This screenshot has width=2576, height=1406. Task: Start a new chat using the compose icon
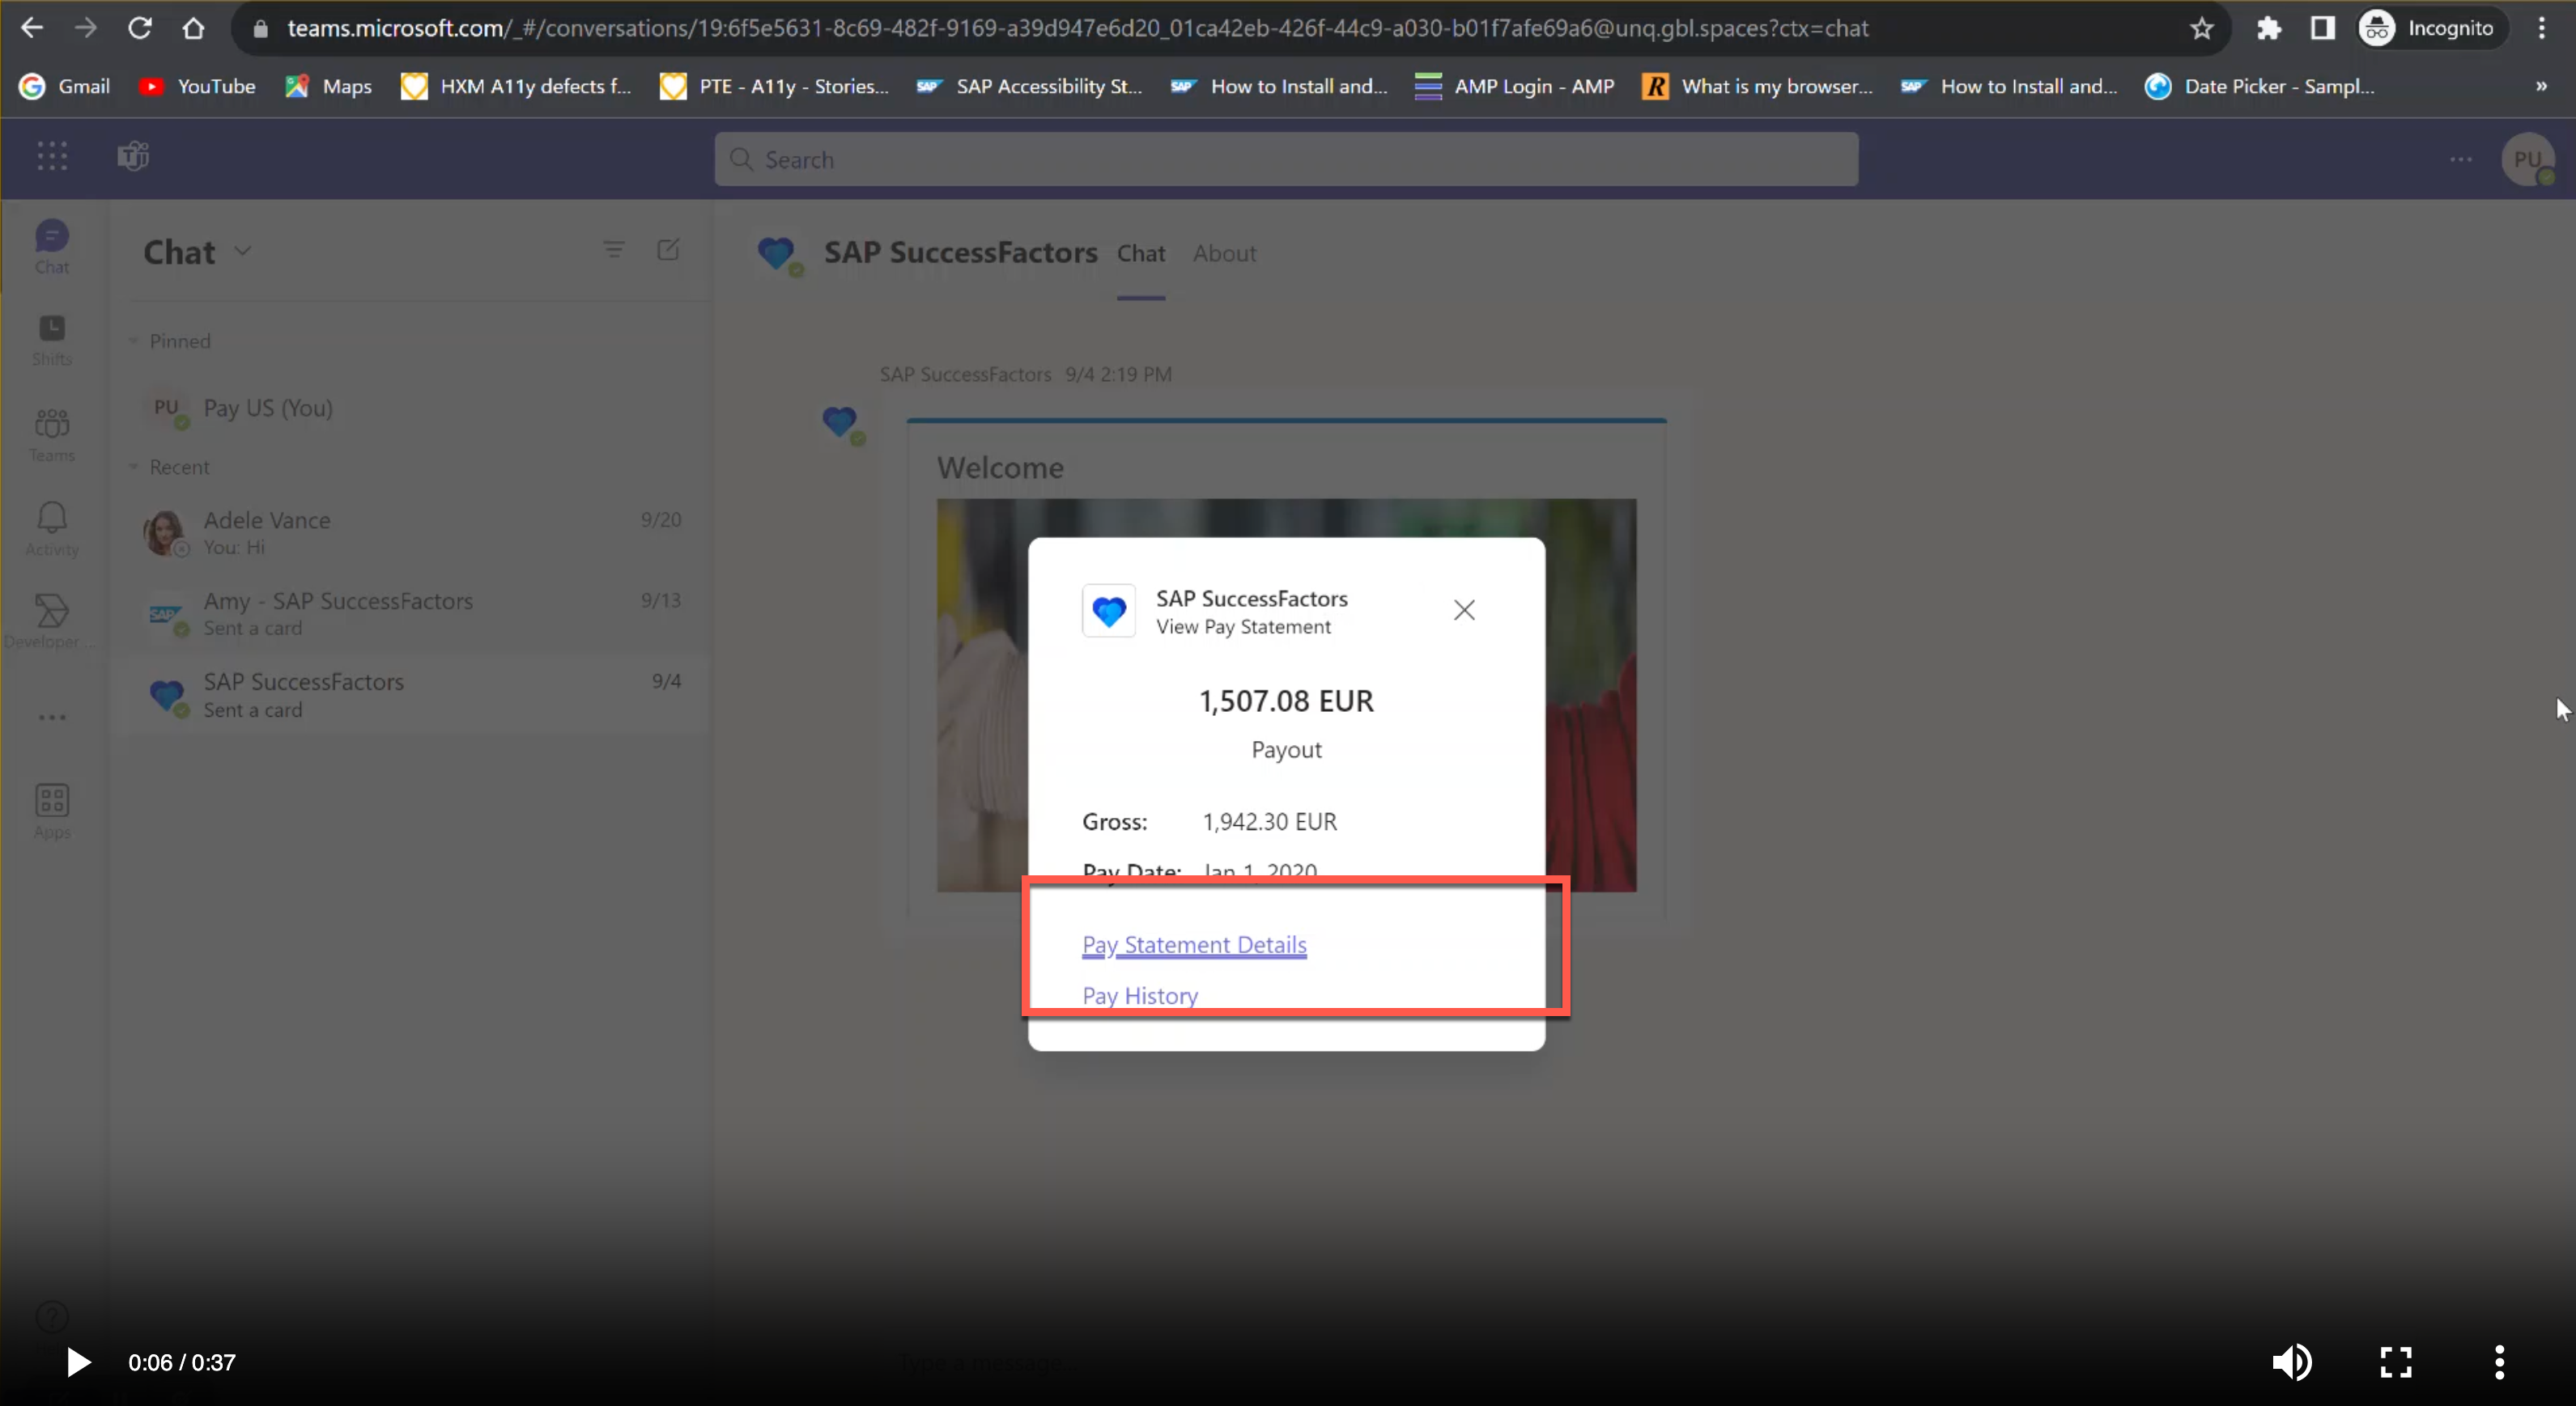click(x=668, y=251)
